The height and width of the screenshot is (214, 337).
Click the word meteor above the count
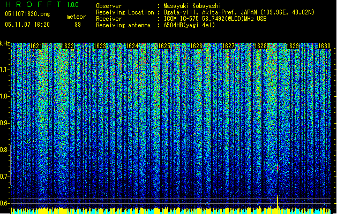76,17
